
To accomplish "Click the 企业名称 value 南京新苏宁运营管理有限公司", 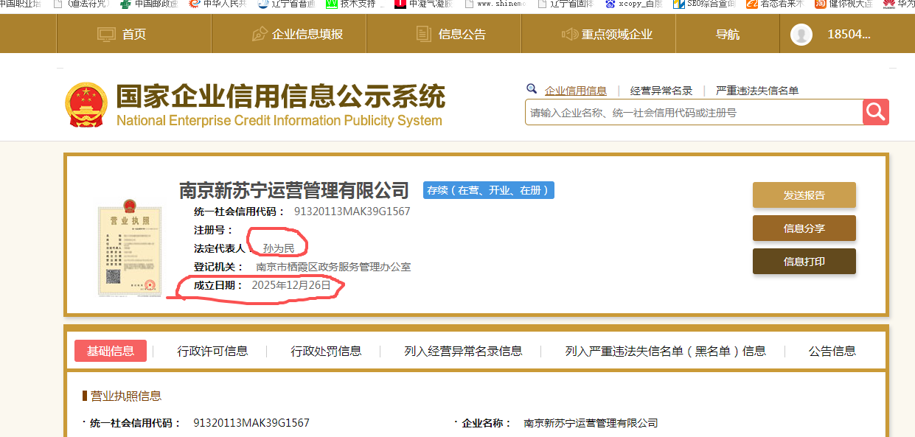I will tap(591, 423).
